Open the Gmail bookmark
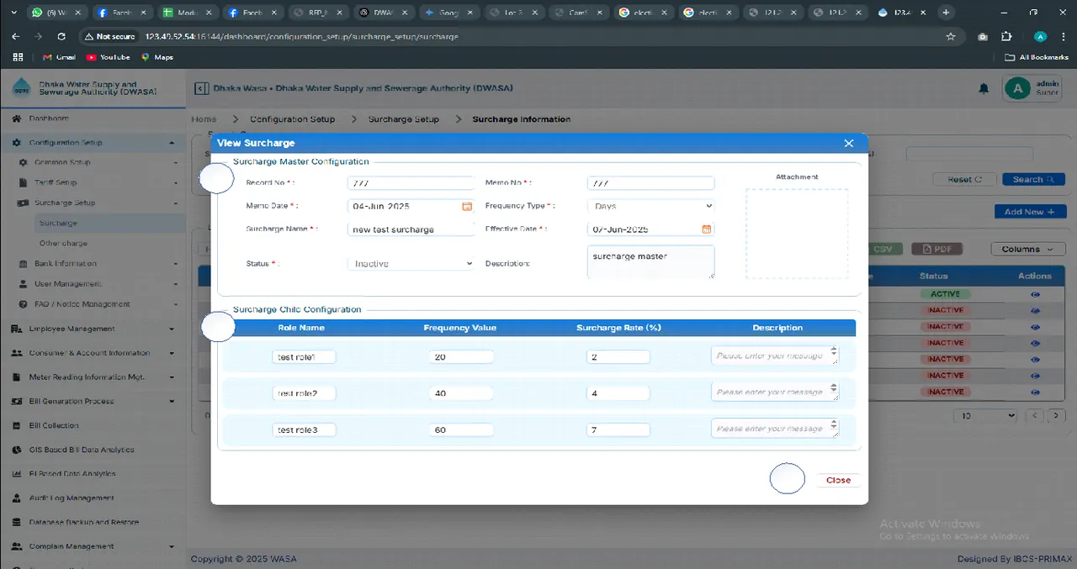 59,57
